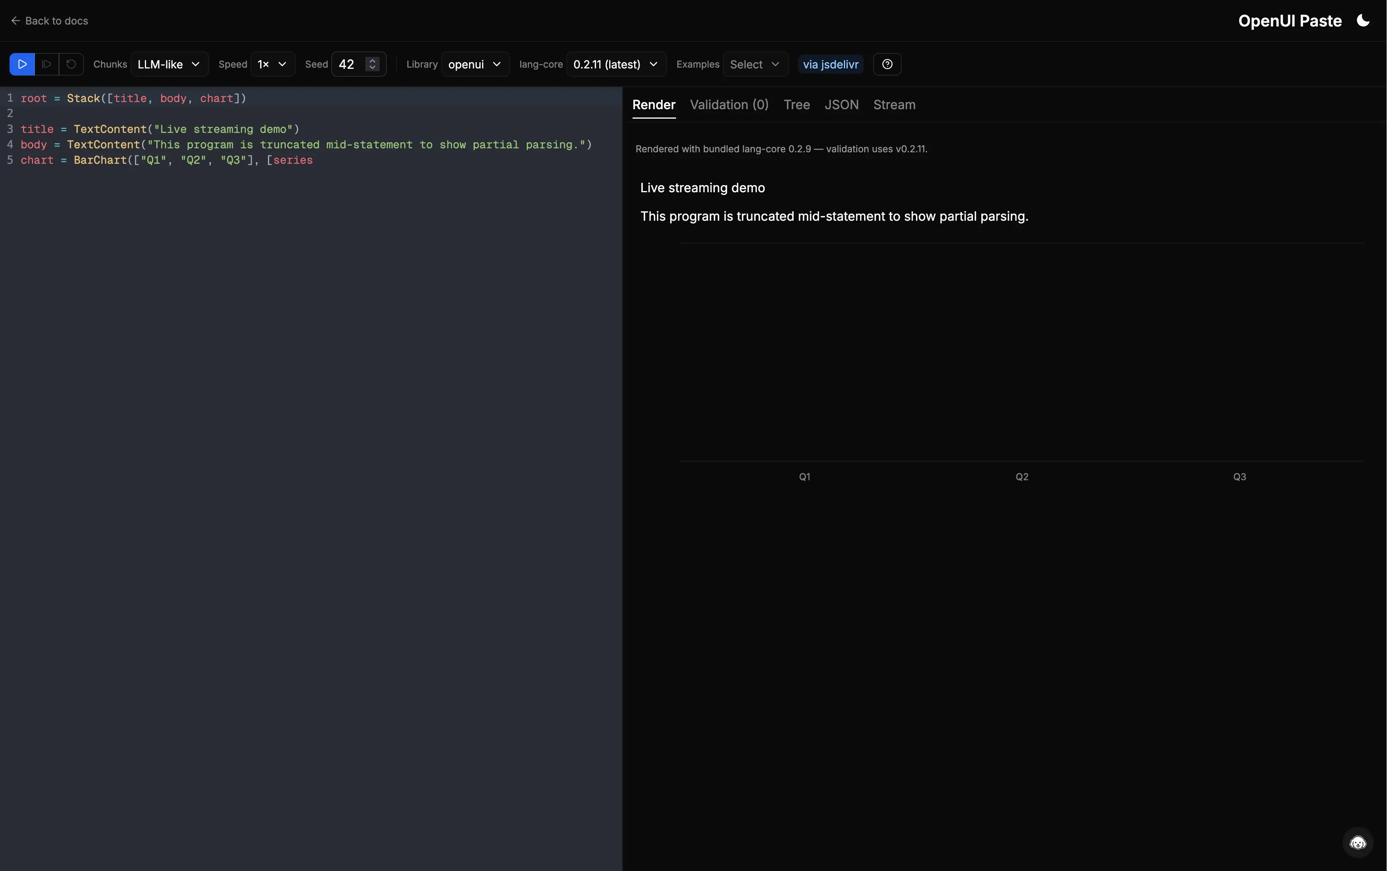Click the Q3 chart axis label
This screenshot has width=1387, height=871.
(x=1239, y=477)
